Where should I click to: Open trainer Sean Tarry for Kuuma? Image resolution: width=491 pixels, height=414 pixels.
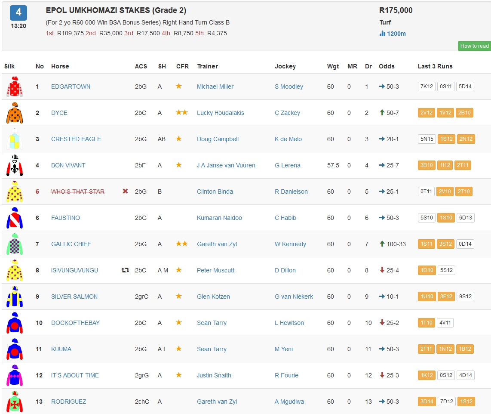(x=212, y=349)
